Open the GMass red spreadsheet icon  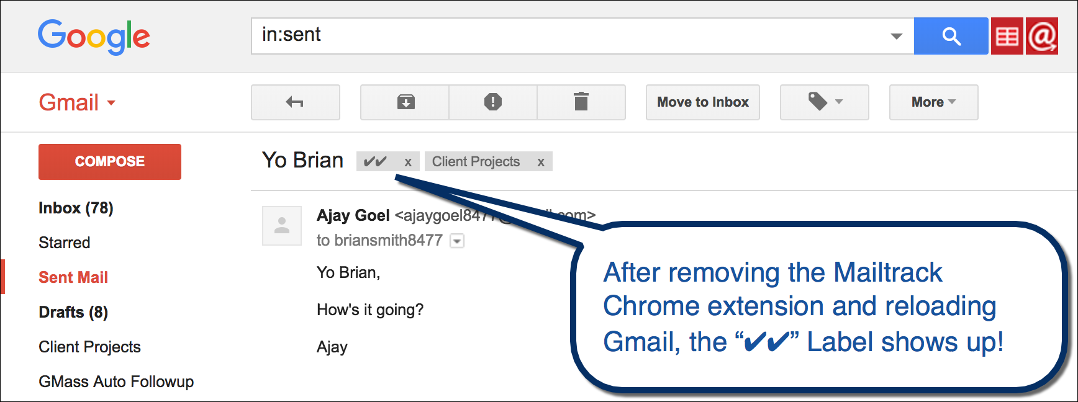1007,37
